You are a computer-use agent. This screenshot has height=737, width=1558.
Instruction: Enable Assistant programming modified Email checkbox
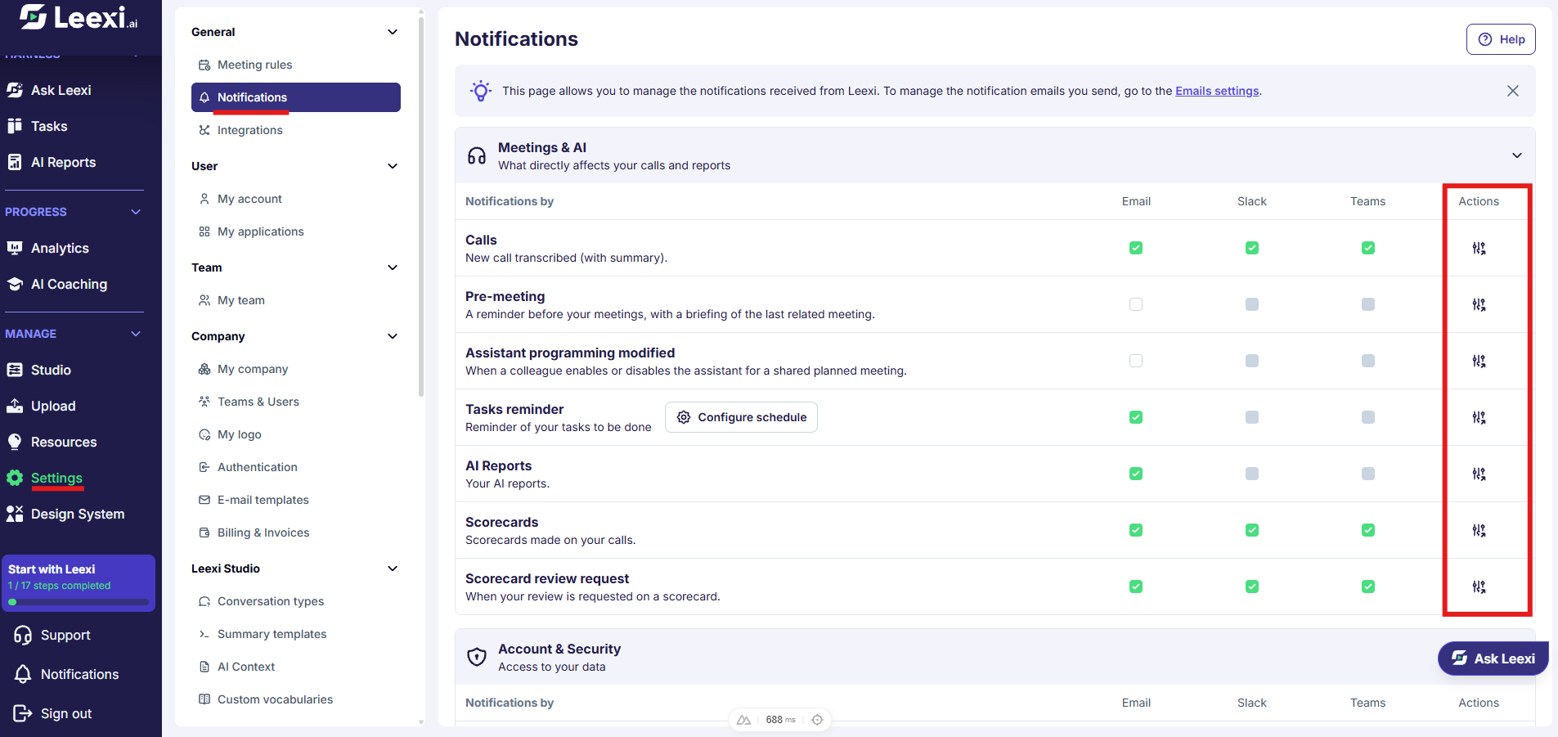pyautogui.click(x=1136, y=361)
